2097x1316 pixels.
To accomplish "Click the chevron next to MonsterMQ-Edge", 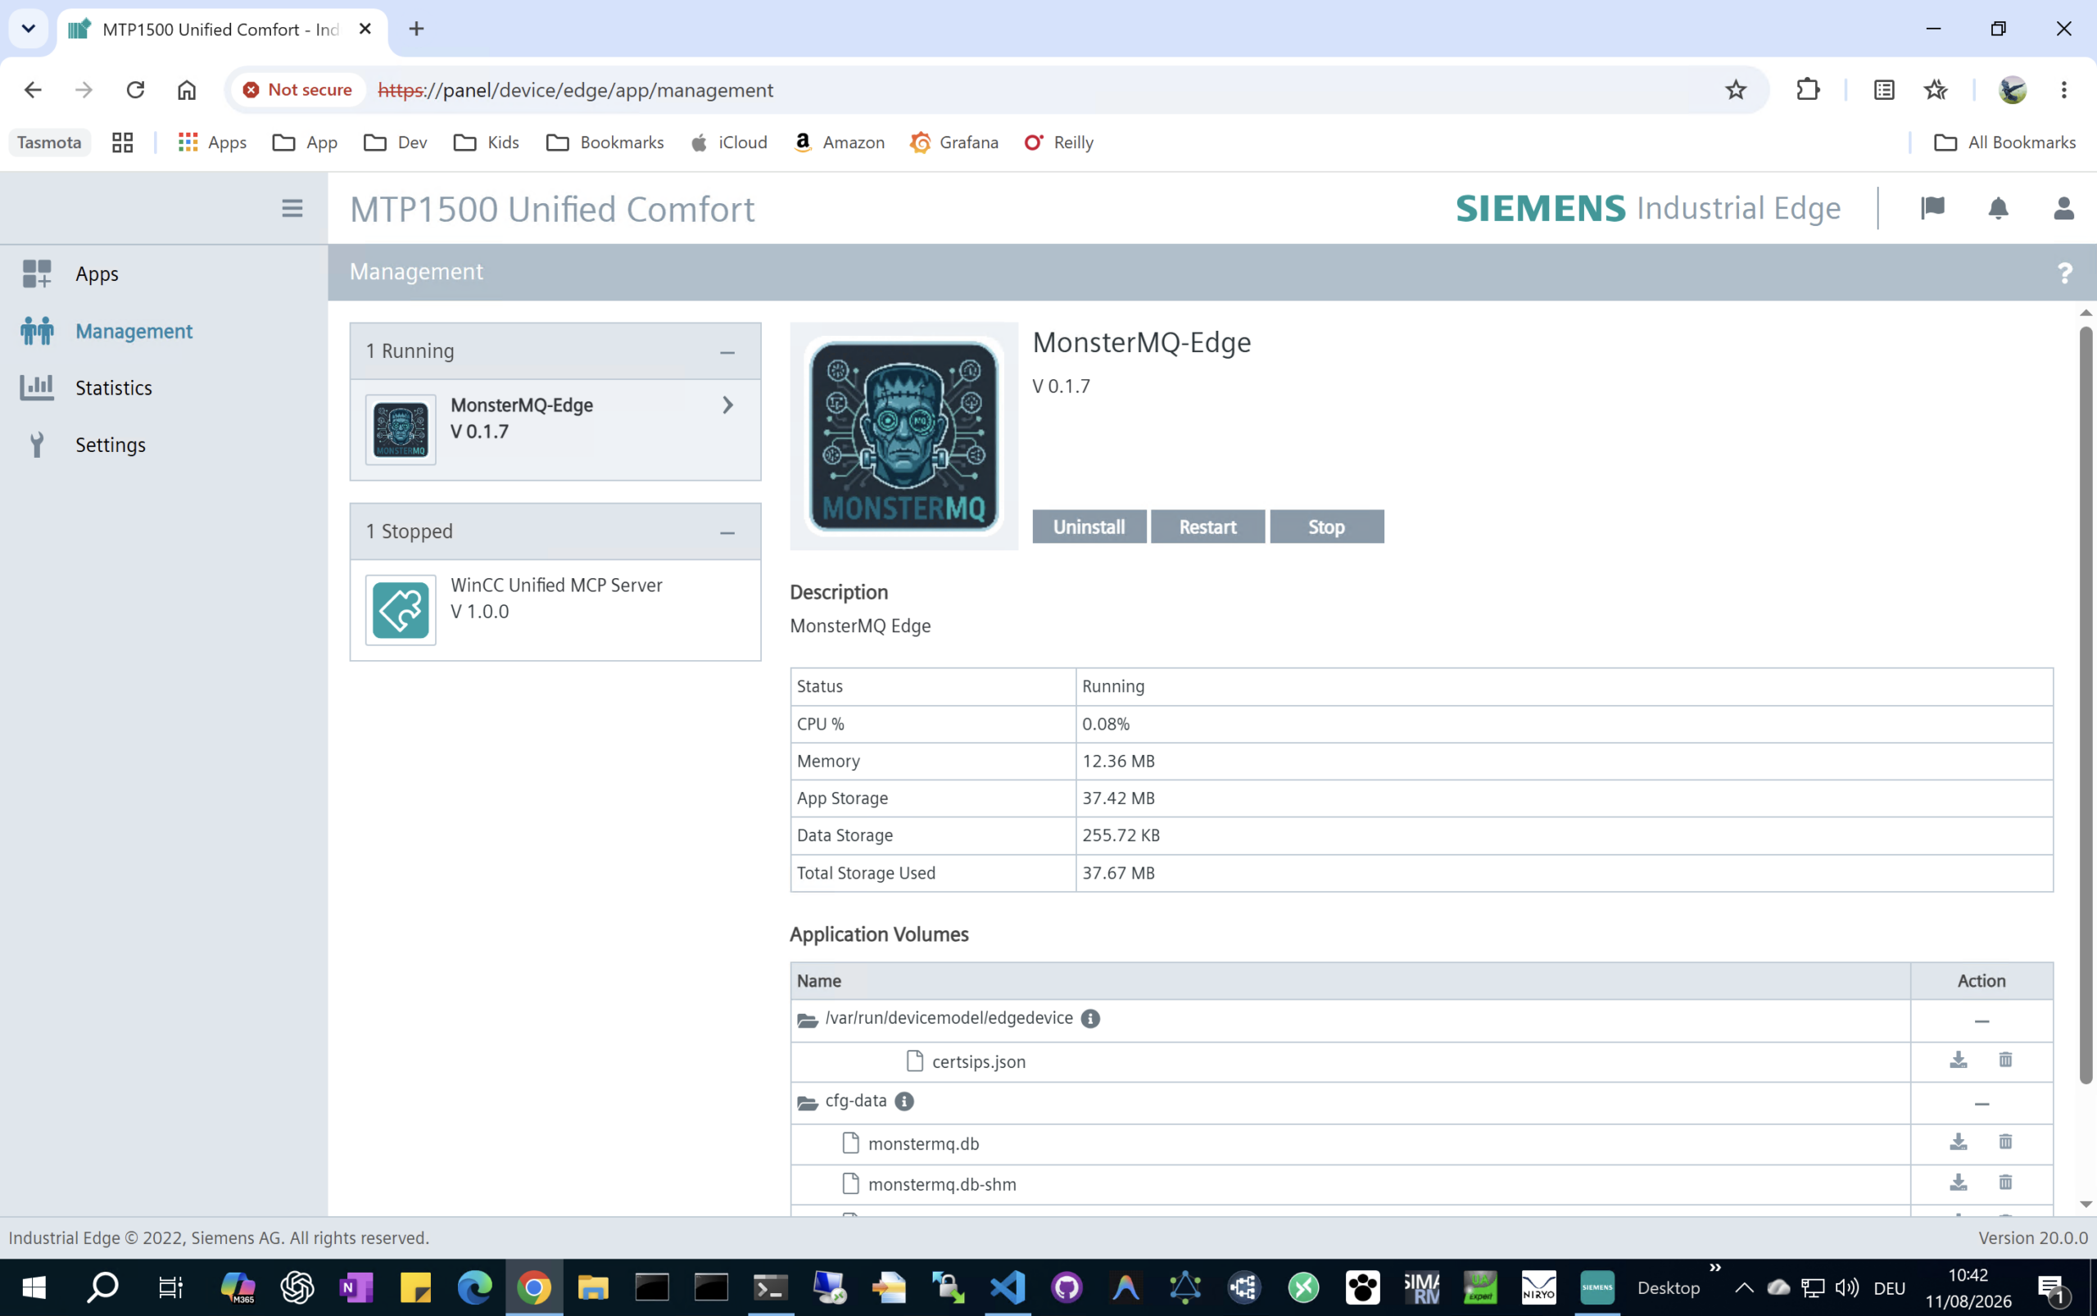I will pyautogui.click(x=727, y=405).
